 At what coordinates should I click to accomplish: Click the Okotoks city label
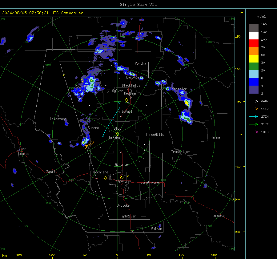coord(123,205)
